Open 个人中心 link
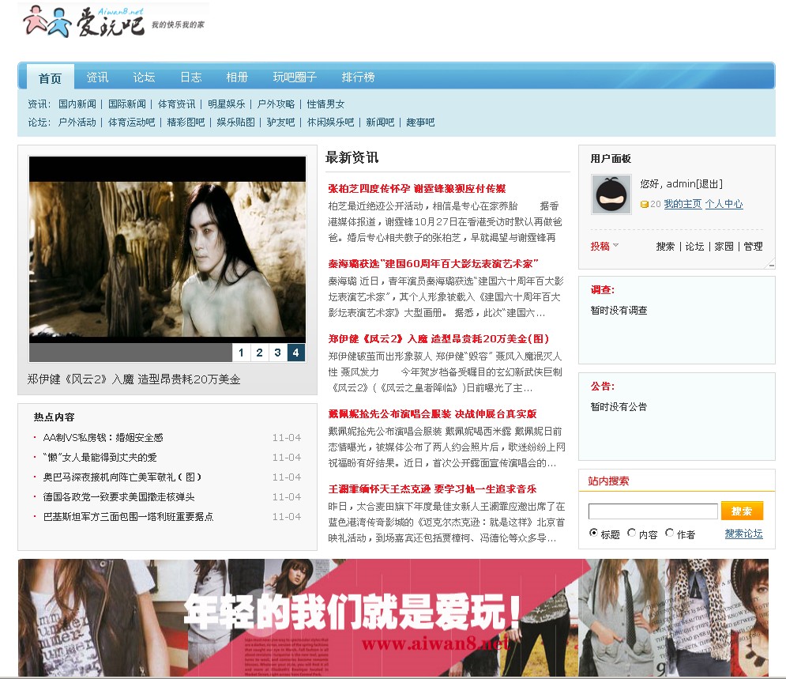 tap(724, 204)
